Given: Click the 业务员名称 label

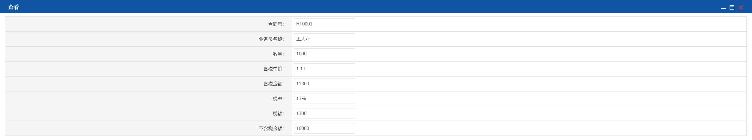Looking at the screenshot, I should [x=271, y=39].
